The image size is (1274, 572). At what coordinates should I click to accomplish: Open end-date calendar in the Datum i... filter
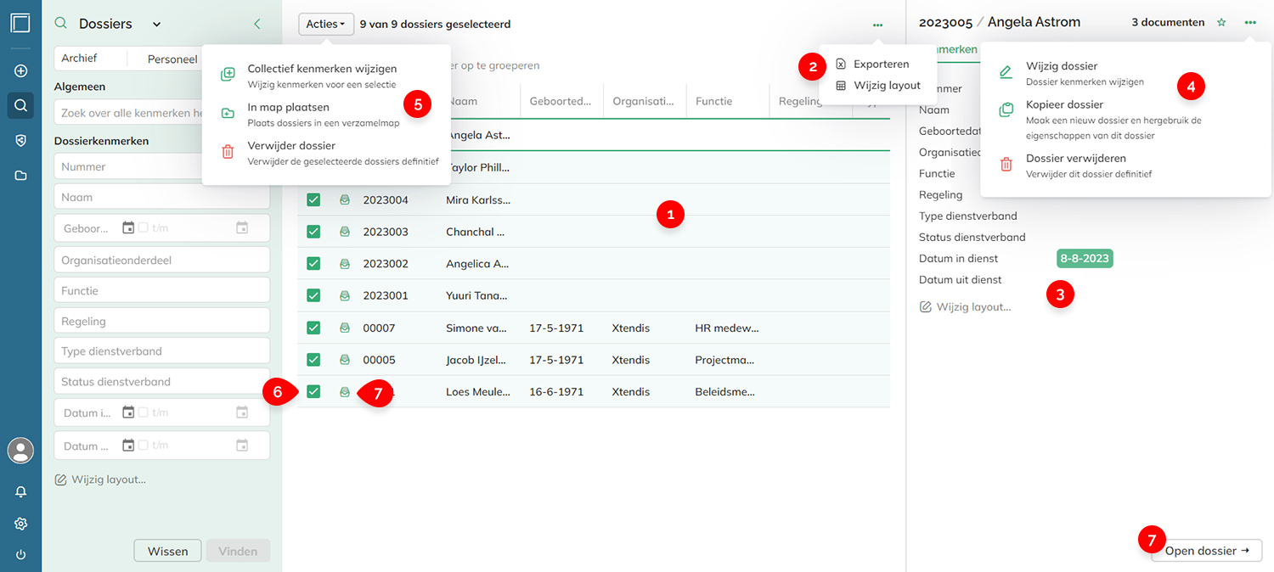pyautogui.click(x=242, y=412)
